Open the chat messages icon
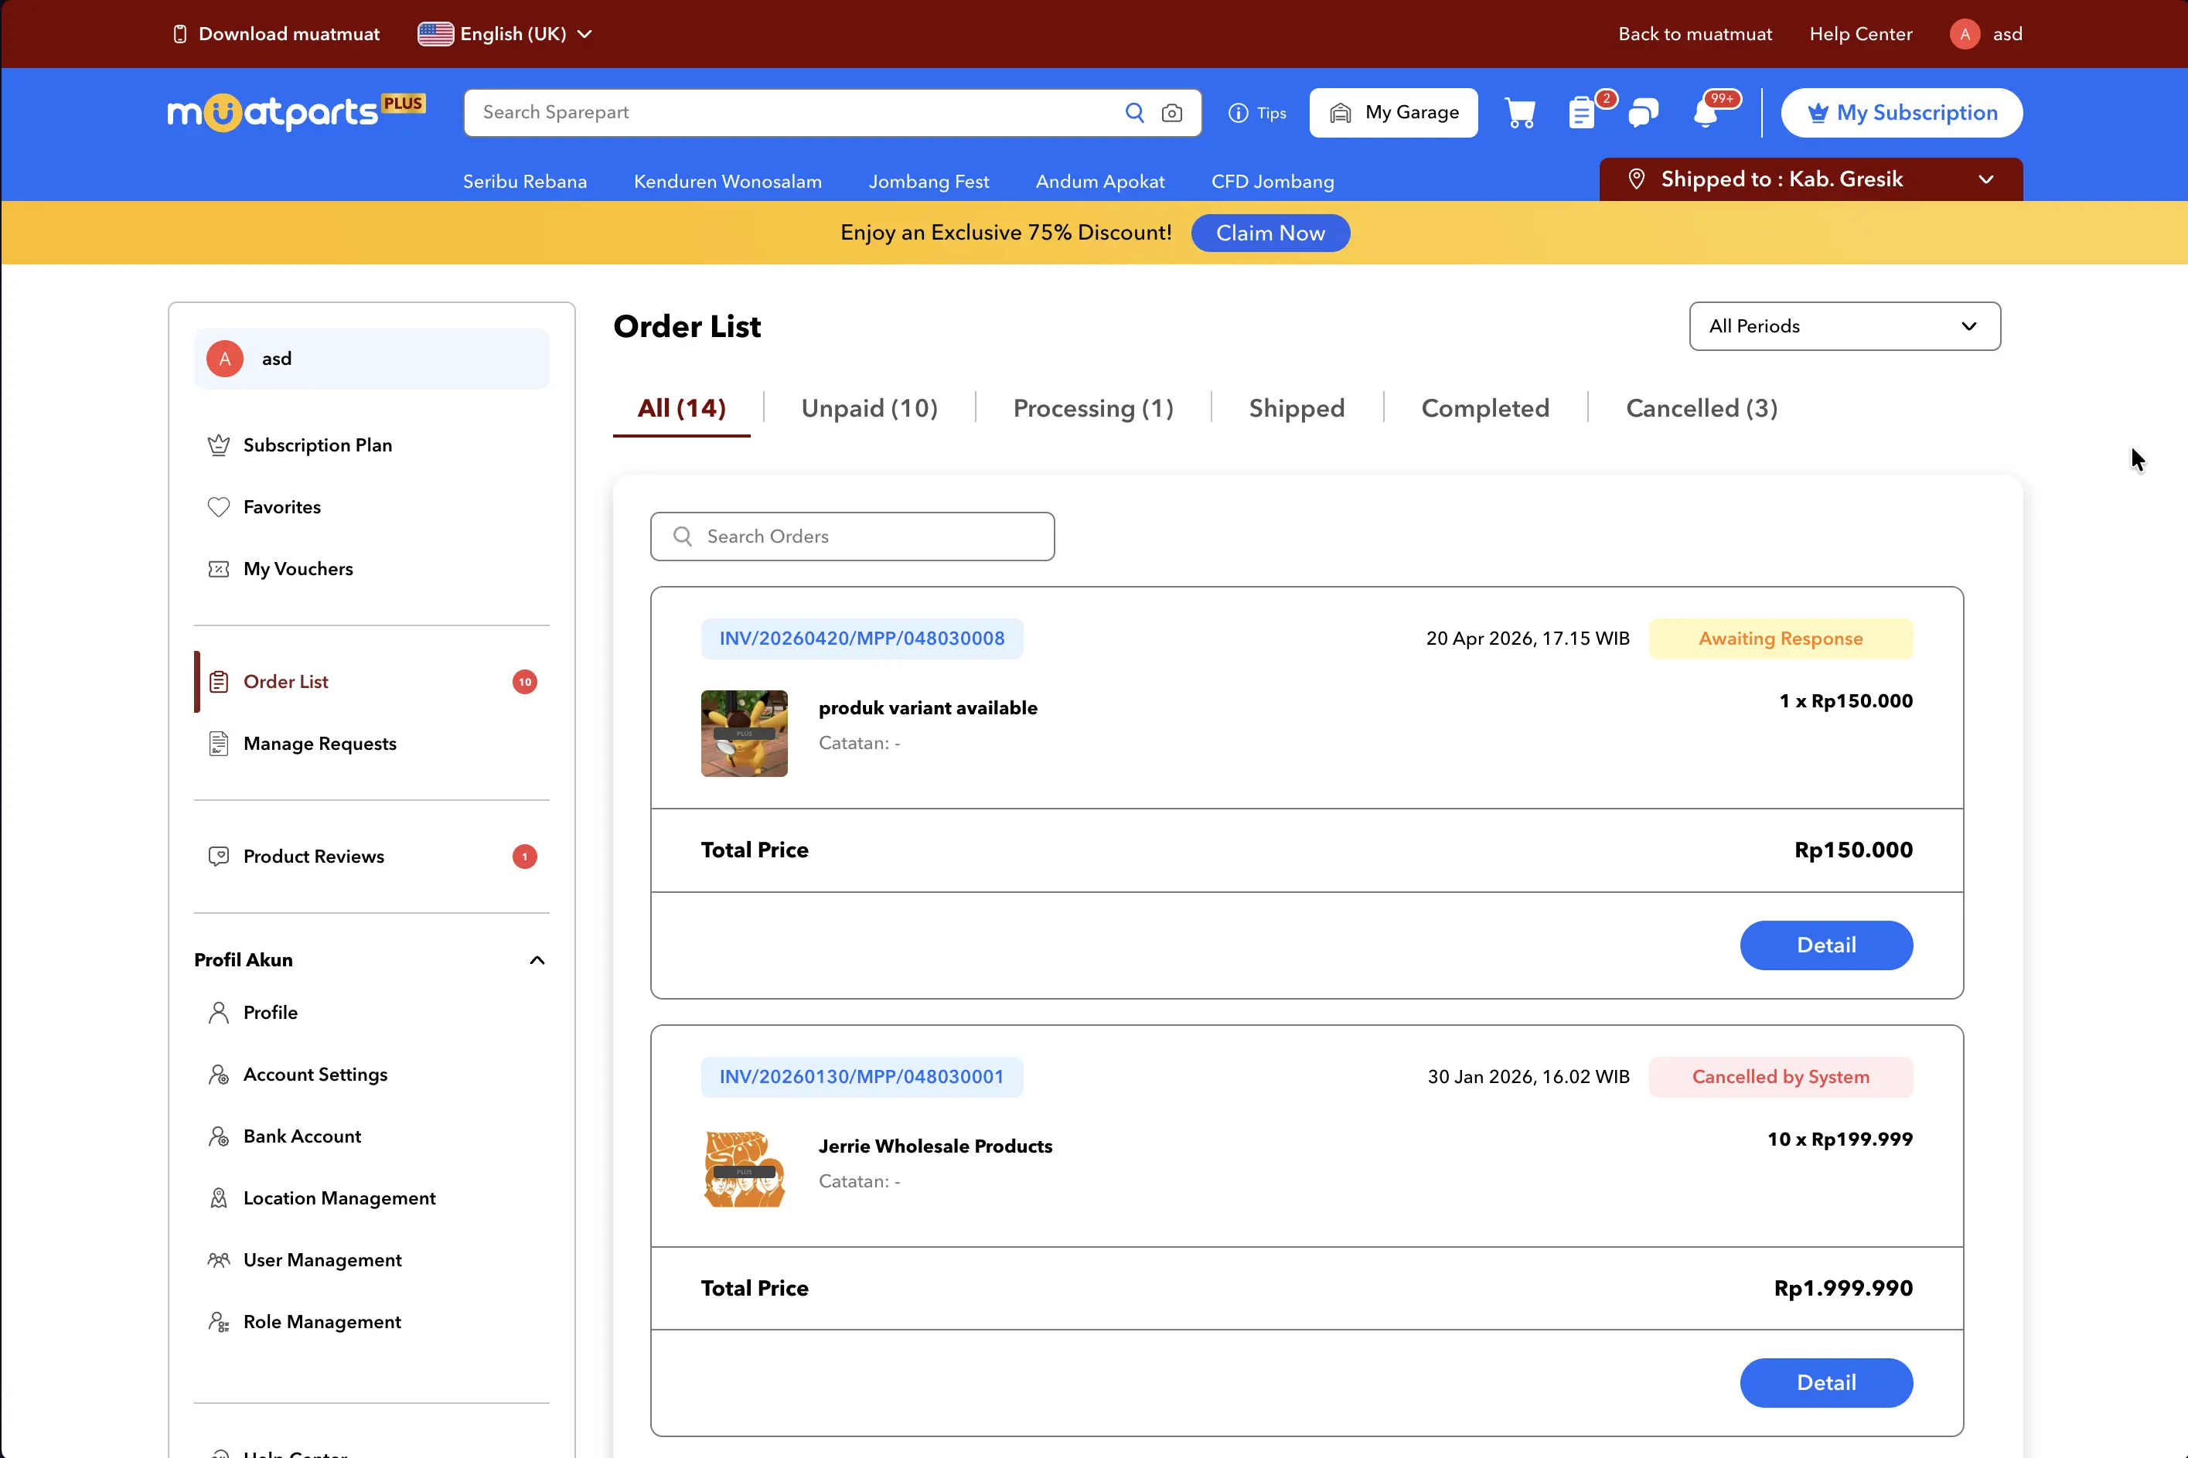This screenshot has height=1458, width=2188. pos(1643,113)
